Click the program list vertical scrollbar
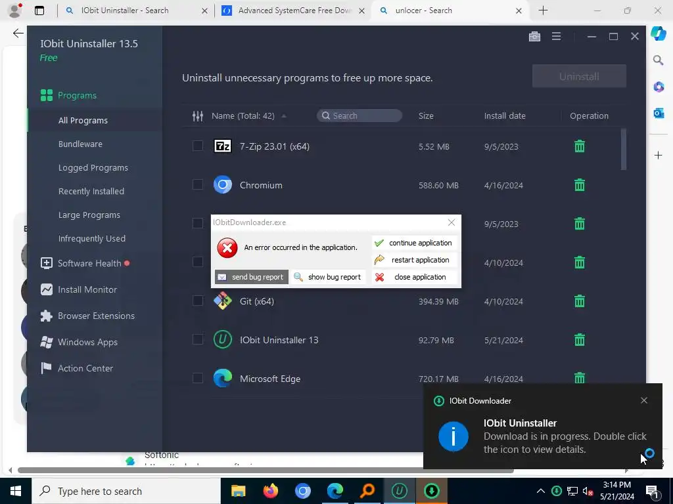 click(x=623, y=150)
